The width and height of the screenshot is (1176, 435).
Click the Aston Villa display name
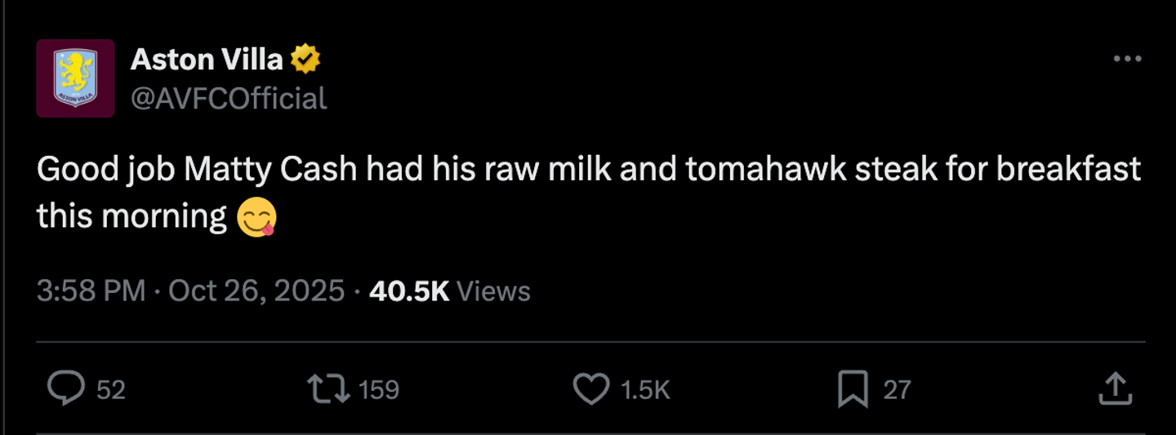click(207, 59)
